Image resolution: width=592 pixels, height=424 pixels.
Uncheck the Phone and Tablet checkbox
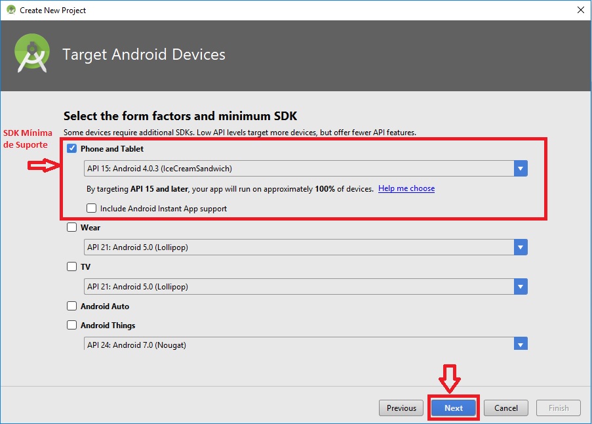[x=71, y=148]
